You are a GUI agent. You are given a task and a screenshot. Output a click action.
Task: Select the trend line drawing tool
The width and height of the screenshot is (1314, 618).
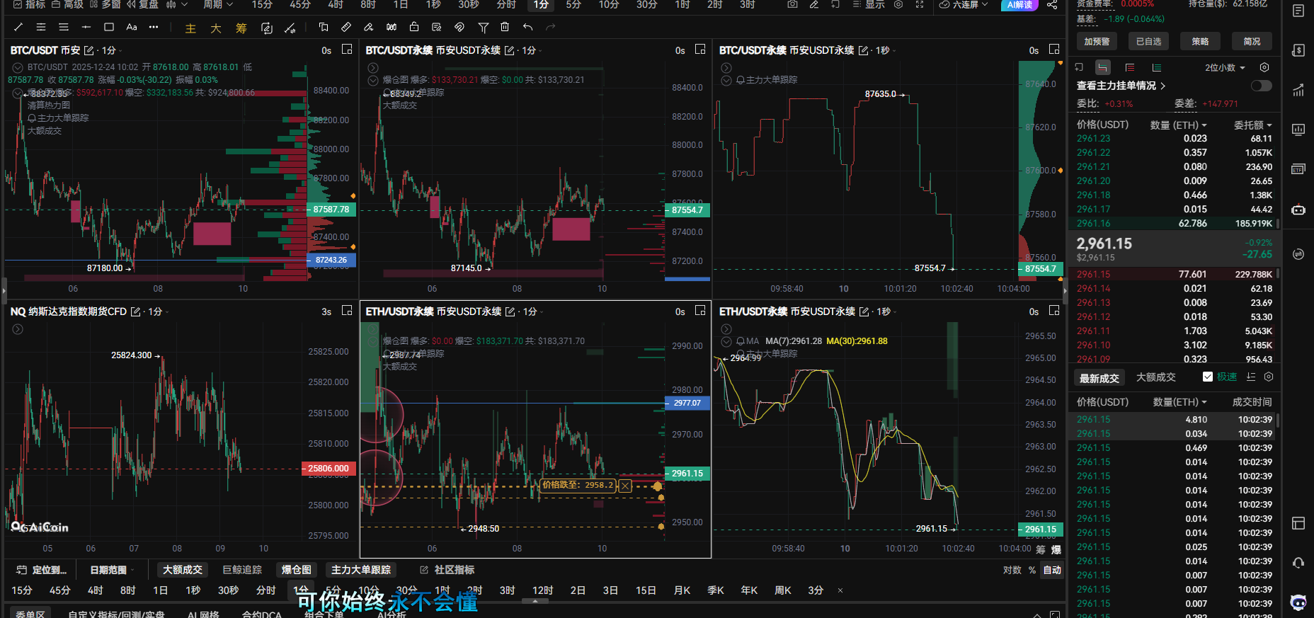(x=18, y=28)
